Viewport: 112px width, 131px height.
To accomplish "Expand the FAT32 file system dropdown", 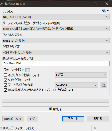I will 56,41.
